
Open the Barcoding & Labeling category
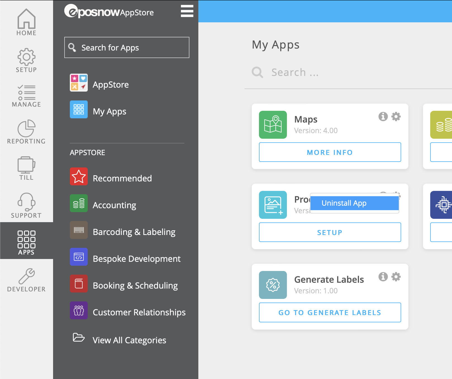coord(134,232)
